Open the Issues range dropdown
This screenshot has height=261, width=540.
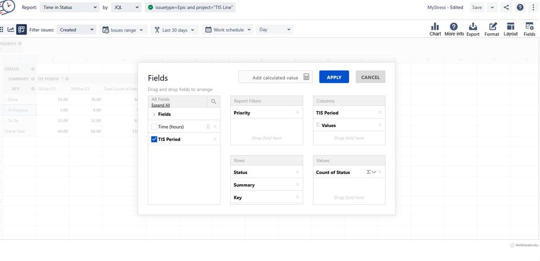tap(123, 30)
